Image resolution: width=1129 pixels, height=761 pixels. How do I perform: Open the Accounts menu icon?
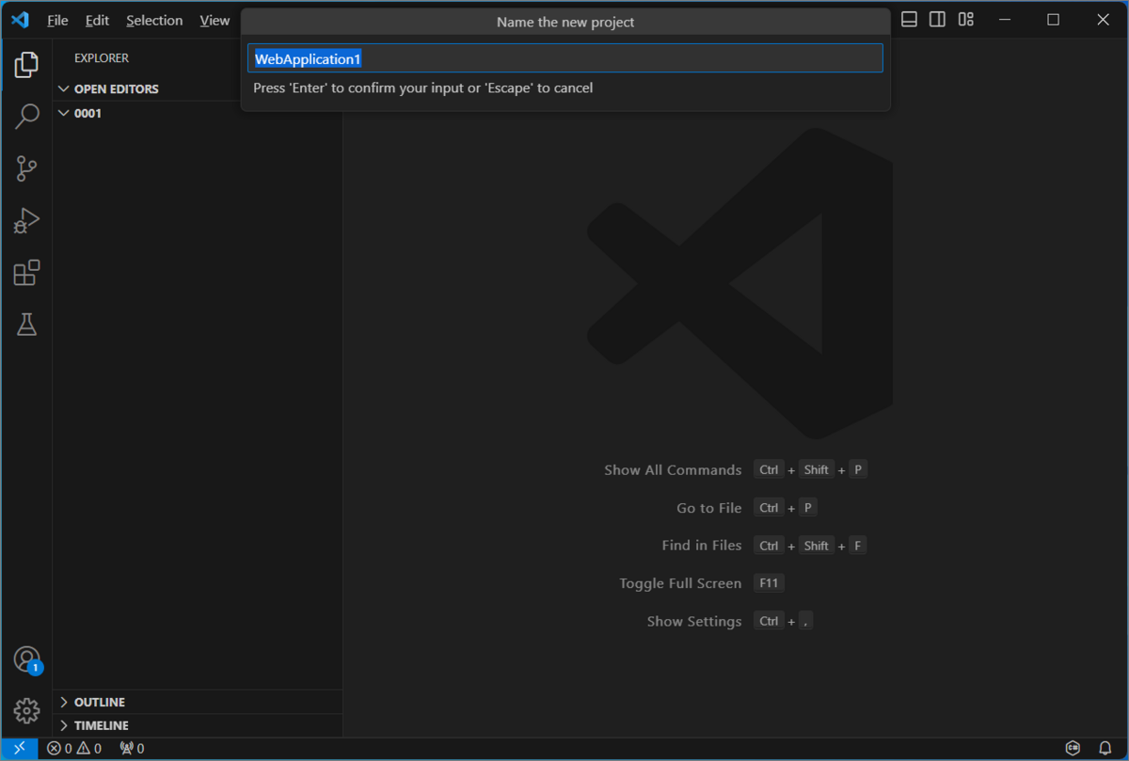pos(27,660)
